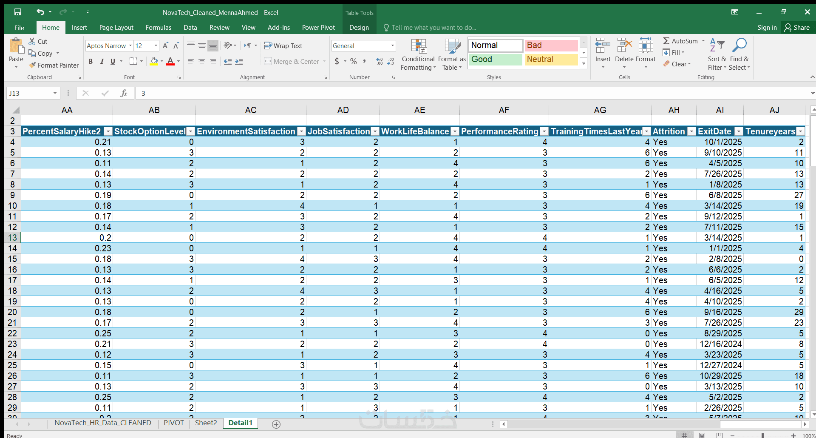
Task: Open Format as Table gallery
Action: point(452,54)
